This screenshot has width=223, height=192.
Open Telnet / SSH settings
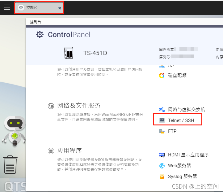(181, 120)
